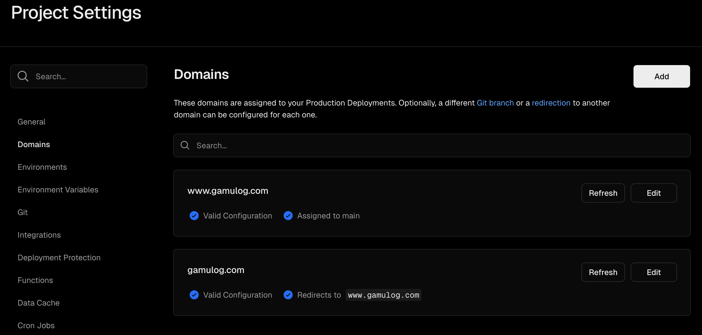
Task: Focus the domains search field
Action: [432, 145]
